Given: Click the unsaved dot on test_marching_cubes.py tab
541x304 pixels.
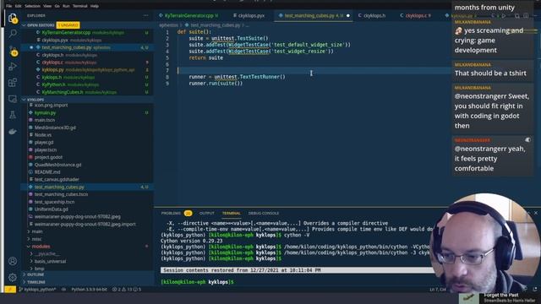Looking at the screenshot, I should coord(348,15).
